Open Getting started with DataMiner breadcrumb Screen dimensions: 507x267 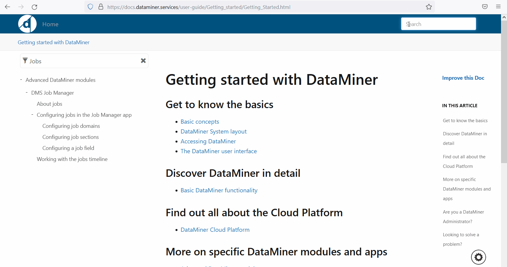[54, 42]
